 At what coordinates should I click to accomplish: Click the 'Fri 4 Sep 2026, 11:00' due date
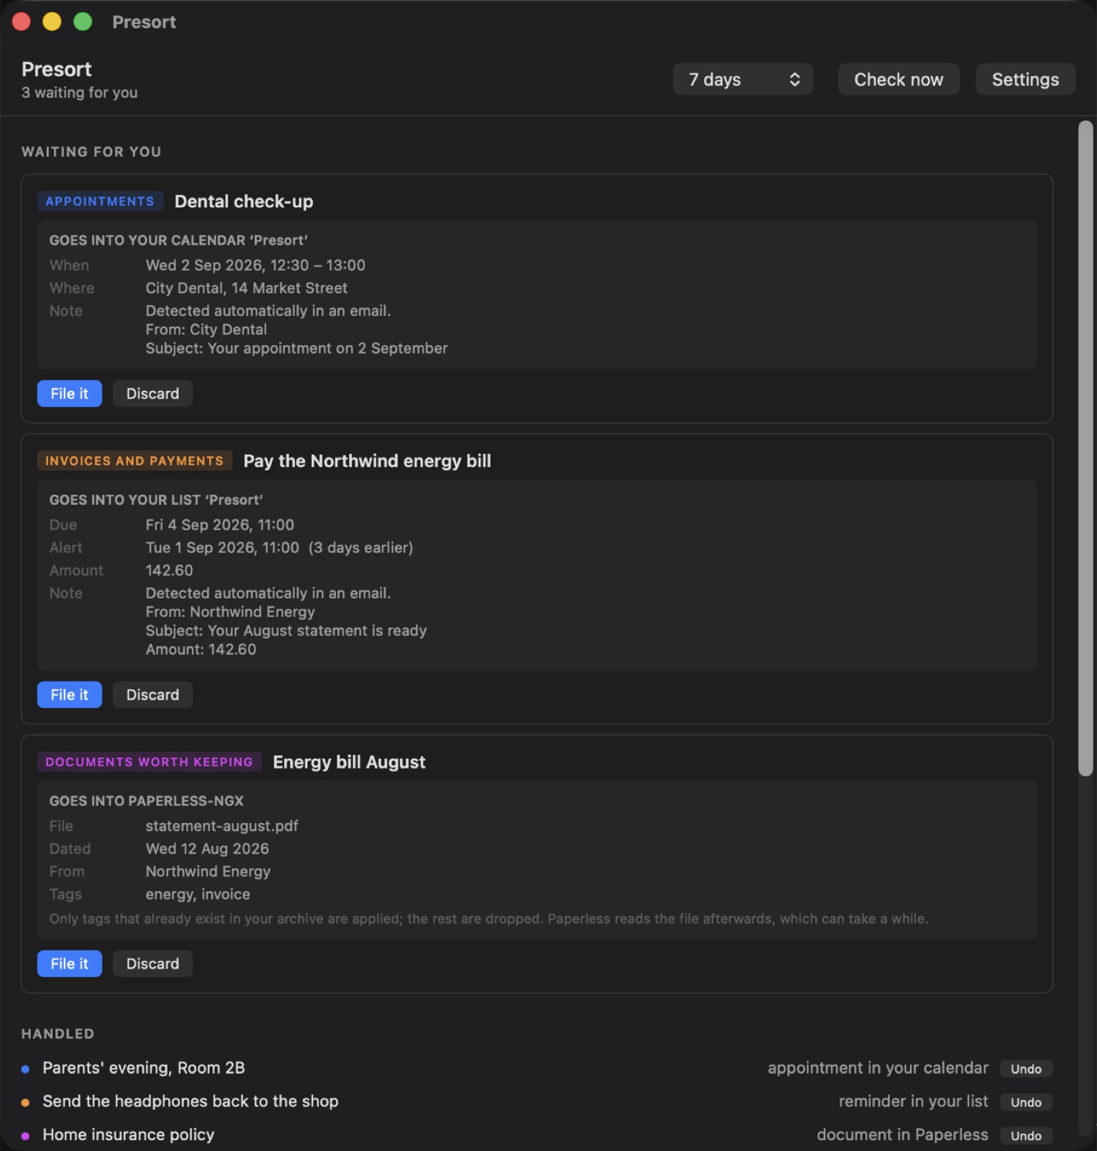pyautogui.click(x=220, y=525)
